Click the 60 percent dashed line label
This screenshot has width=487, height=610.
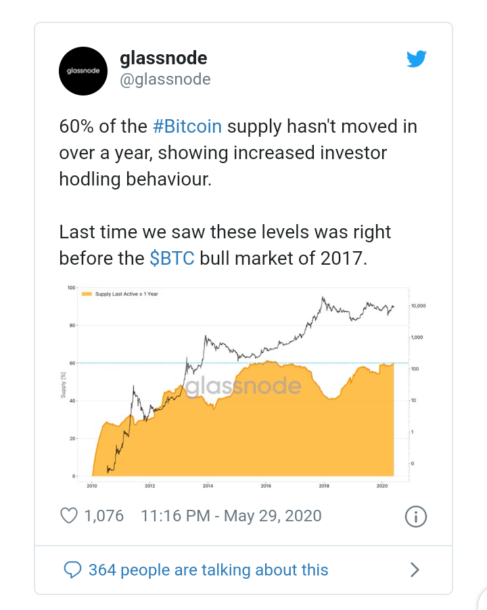pyautogui.click(x=72, y=364)
